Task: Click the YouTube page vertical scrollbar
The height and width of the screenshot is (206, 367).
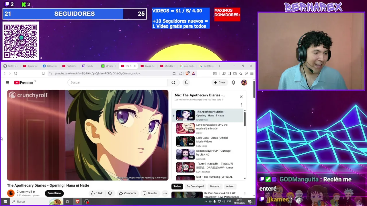Action: 254,89
